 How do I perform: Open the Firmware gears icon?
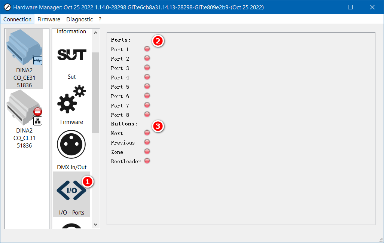71,99
